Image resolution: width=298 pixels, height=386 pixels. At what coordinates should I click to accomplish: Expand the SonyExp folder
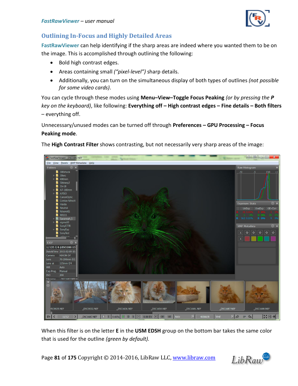[54, 229]
